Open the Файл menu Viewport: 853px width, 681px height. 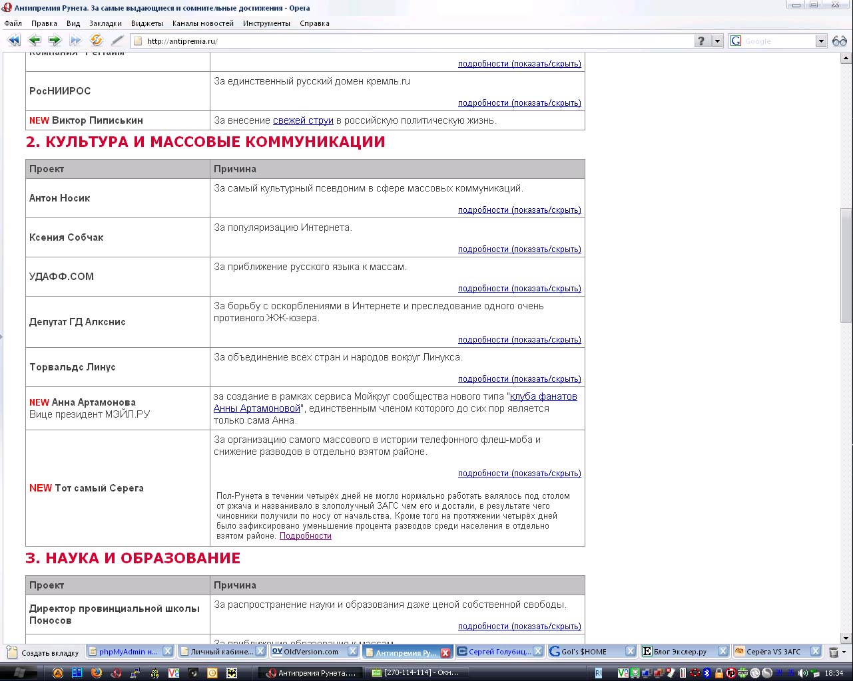click(x=13, y=23)
